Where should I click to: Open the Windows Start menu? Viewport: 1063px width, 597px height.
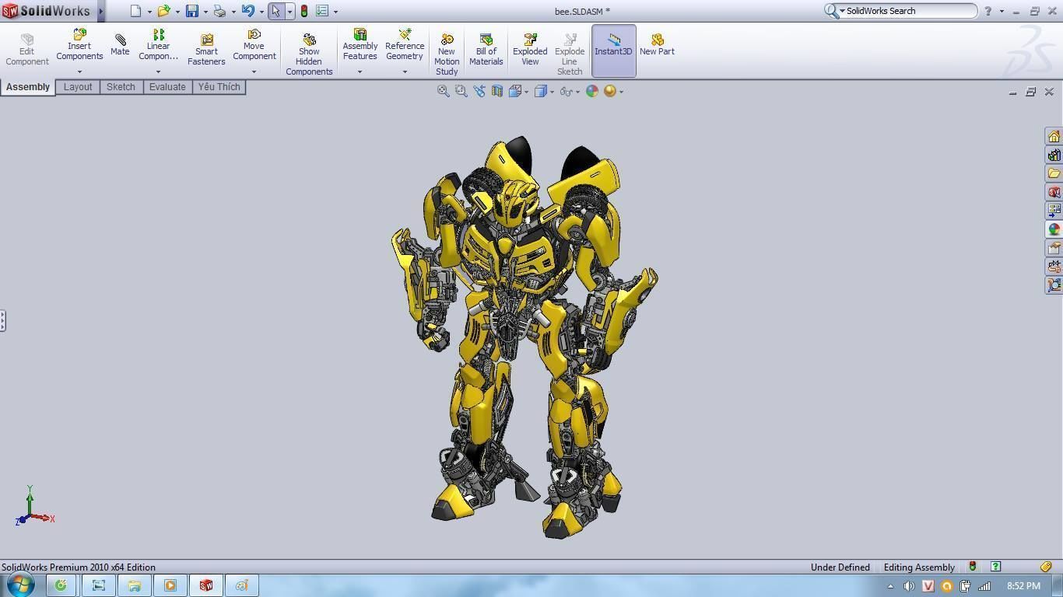tap(20, 585)
